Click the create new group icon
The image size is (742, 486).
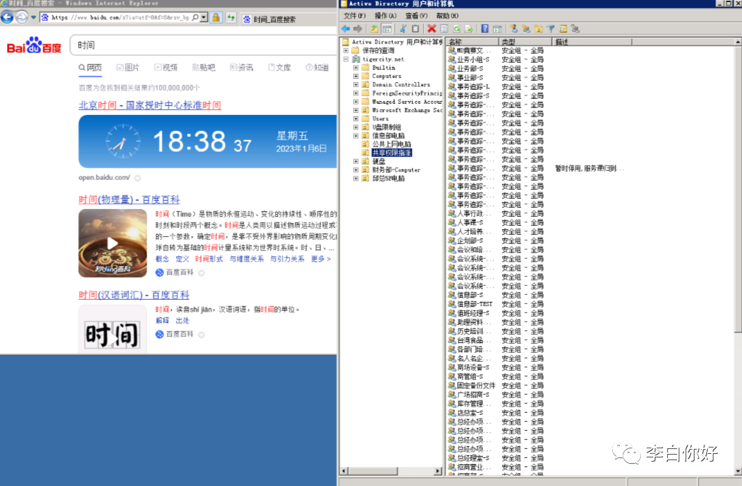pyautogui.click(x=526, y=29)
